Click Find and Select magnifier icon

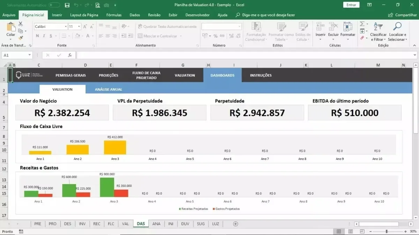point(397,26)
